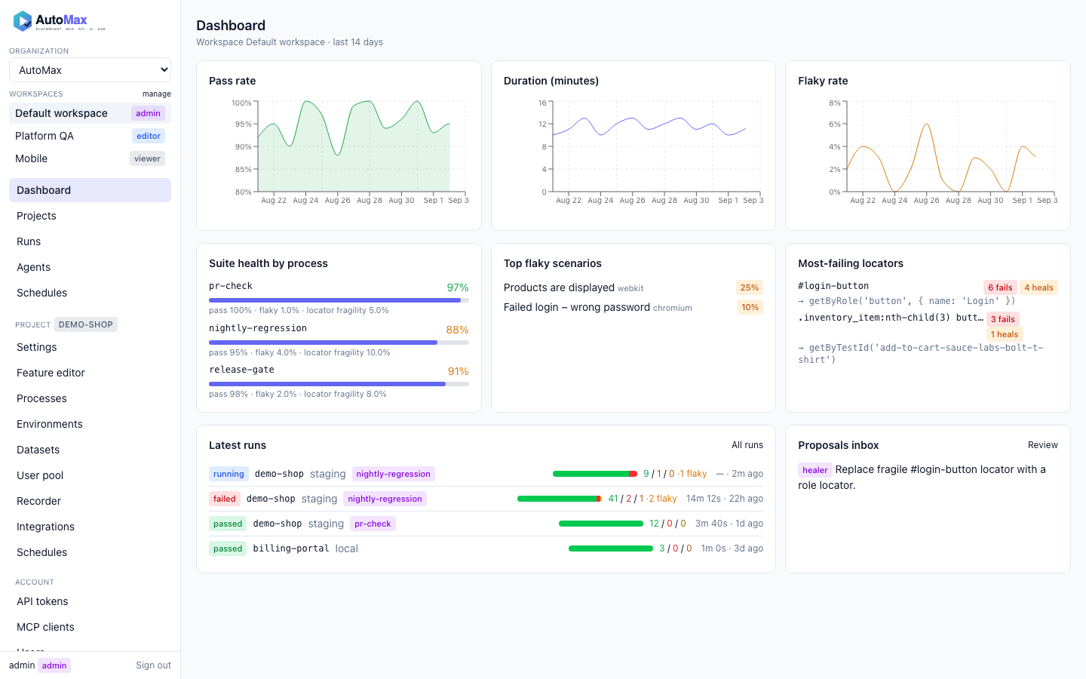This screenshot has height=679, width=1086.
Task: Click the 91% value for release-gate
Action: [x=459, y=371]
